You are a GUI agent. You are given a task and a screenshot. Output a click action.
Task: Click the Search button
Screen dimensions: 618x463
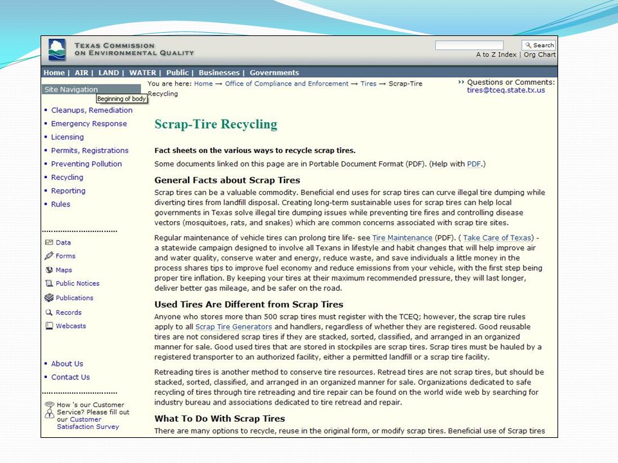point(539,45)
